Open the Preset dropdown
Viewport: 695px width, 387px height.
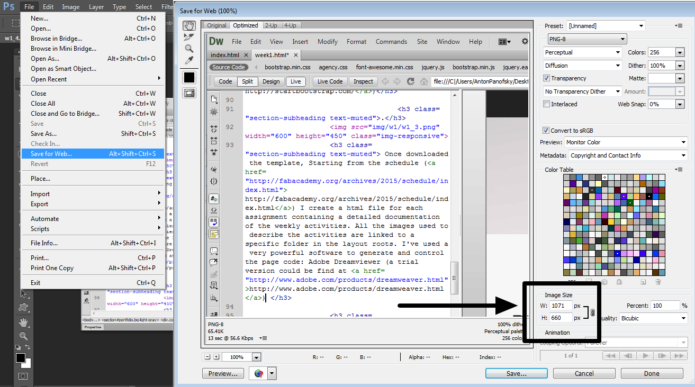click(x=606, y=25)
